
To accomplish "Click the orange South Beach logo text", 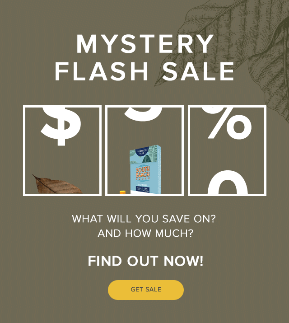I will pyautogui.click(x=143, y=173).
